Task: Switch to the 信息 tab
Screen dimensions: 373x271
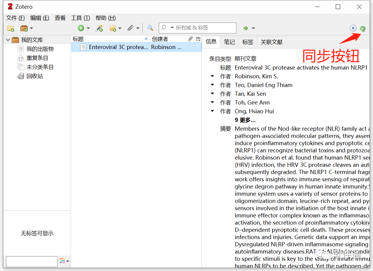Action: click(211, 42)
